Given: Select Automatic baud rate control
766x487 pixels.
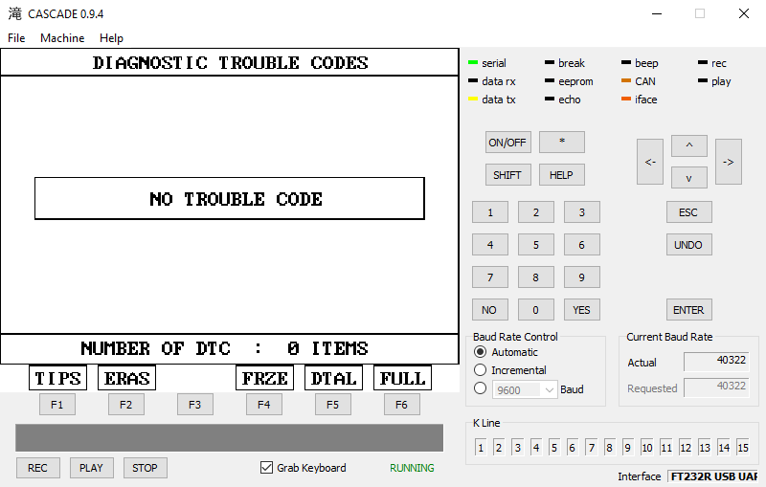Looking at the screenshot, I should pos(481,352).
